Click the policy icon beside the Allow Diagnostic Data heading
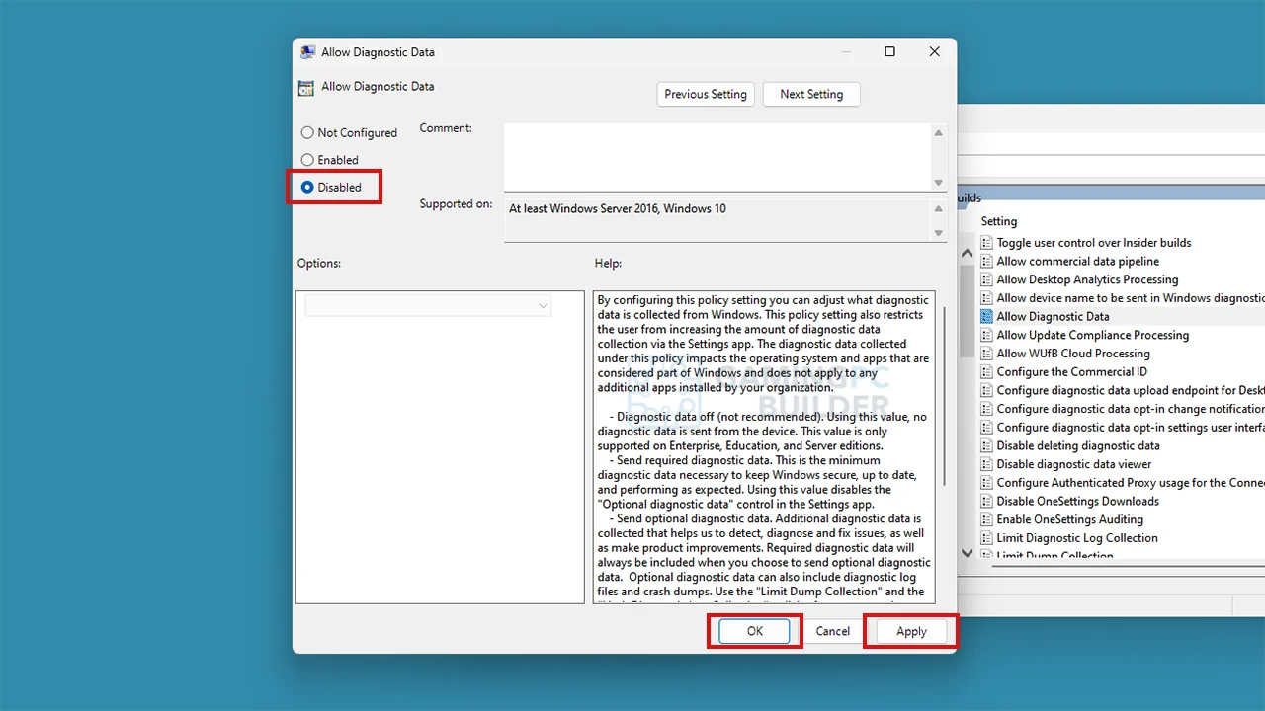The width and height of the screenshot is (1265, 711). point(305,88)
